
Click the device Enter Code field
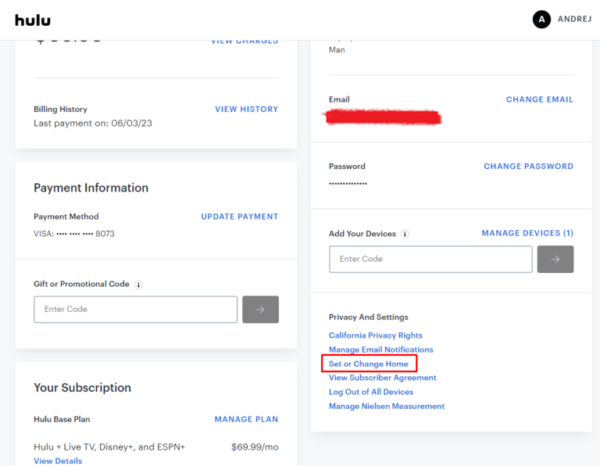coord(430,260)
